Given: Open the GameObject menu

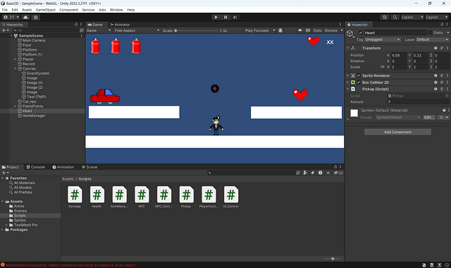Looking at the screenshot, I should tap(45, 10).
